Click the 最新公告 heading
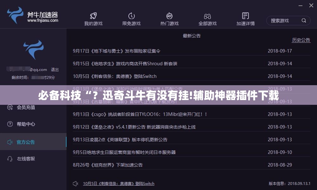Image resolution: width=317 pixels, height=190 pixels. point(192,36)
